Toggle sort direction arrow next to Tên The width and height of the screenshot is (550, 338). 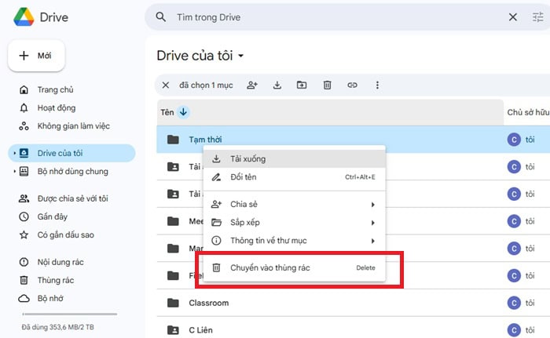[184, 112]
